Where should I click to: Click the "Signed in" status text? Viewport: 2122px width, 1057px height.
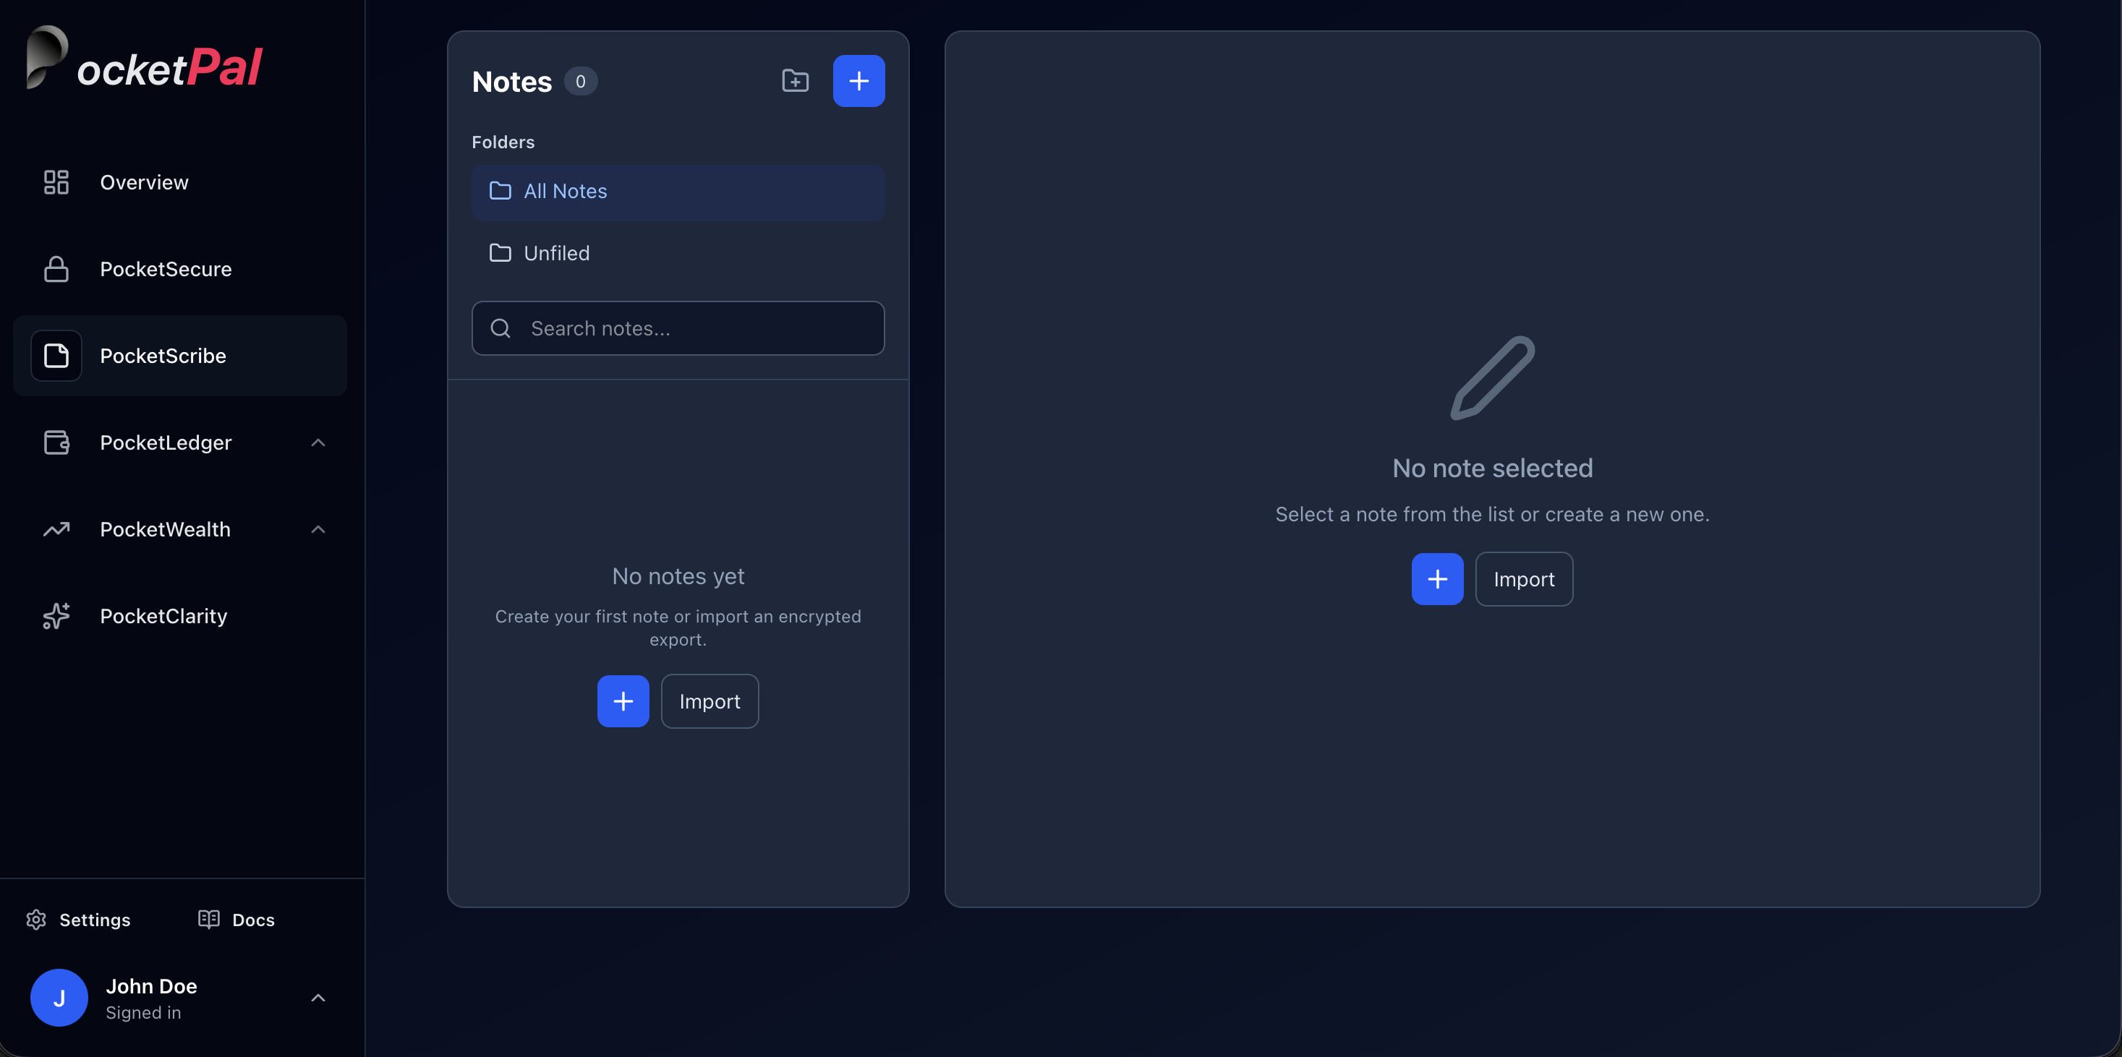tap(143, 1014)
